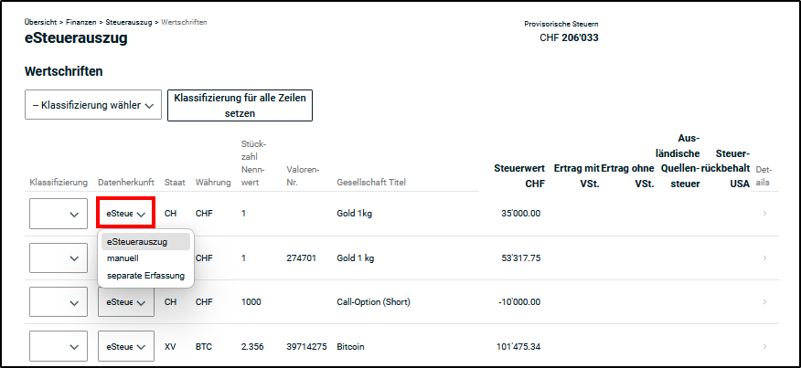Close the highlighted Datenherkunft dropdown in first row
801x368 pixels.
click(125, 214)
